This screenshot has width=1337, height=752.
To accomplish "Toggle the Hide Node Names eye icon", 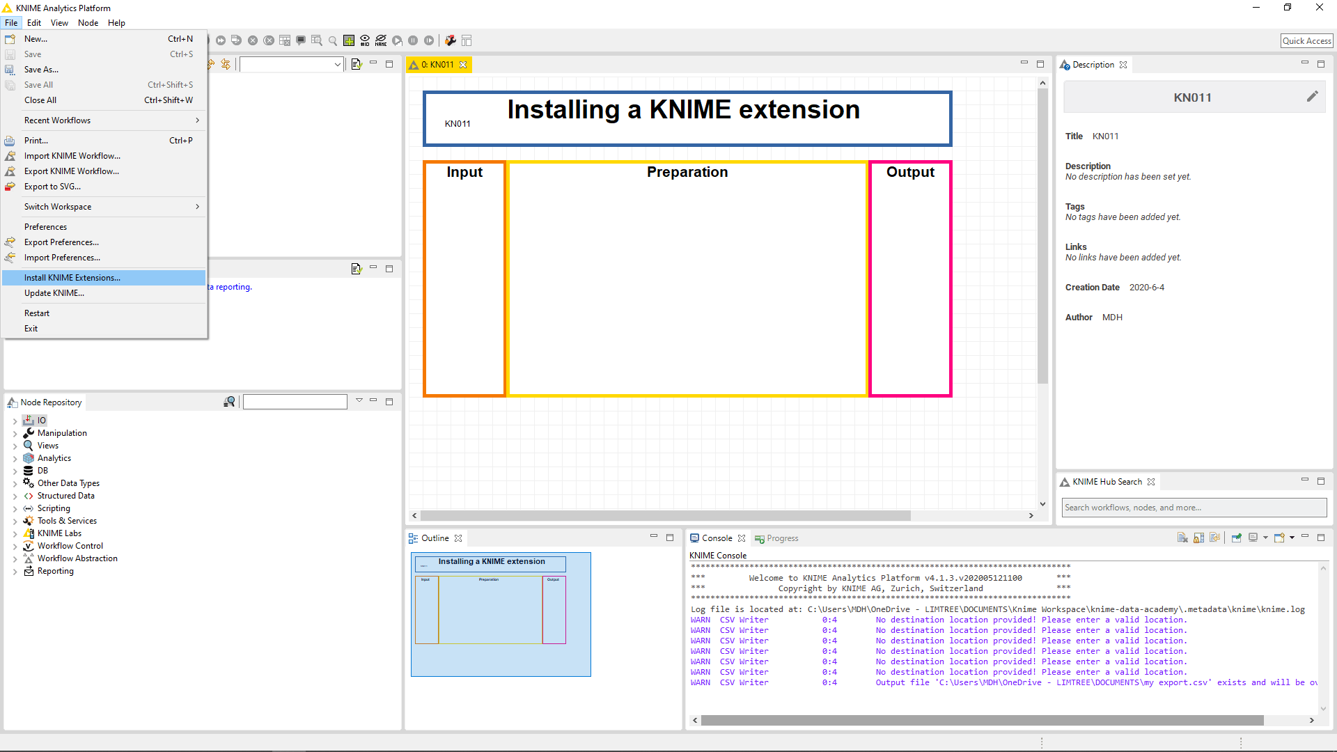I will pos(381,40).
